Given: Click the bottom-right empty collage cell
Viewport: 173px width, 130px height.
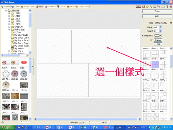Looking at the screenshot, I should [x=114, y=80].
